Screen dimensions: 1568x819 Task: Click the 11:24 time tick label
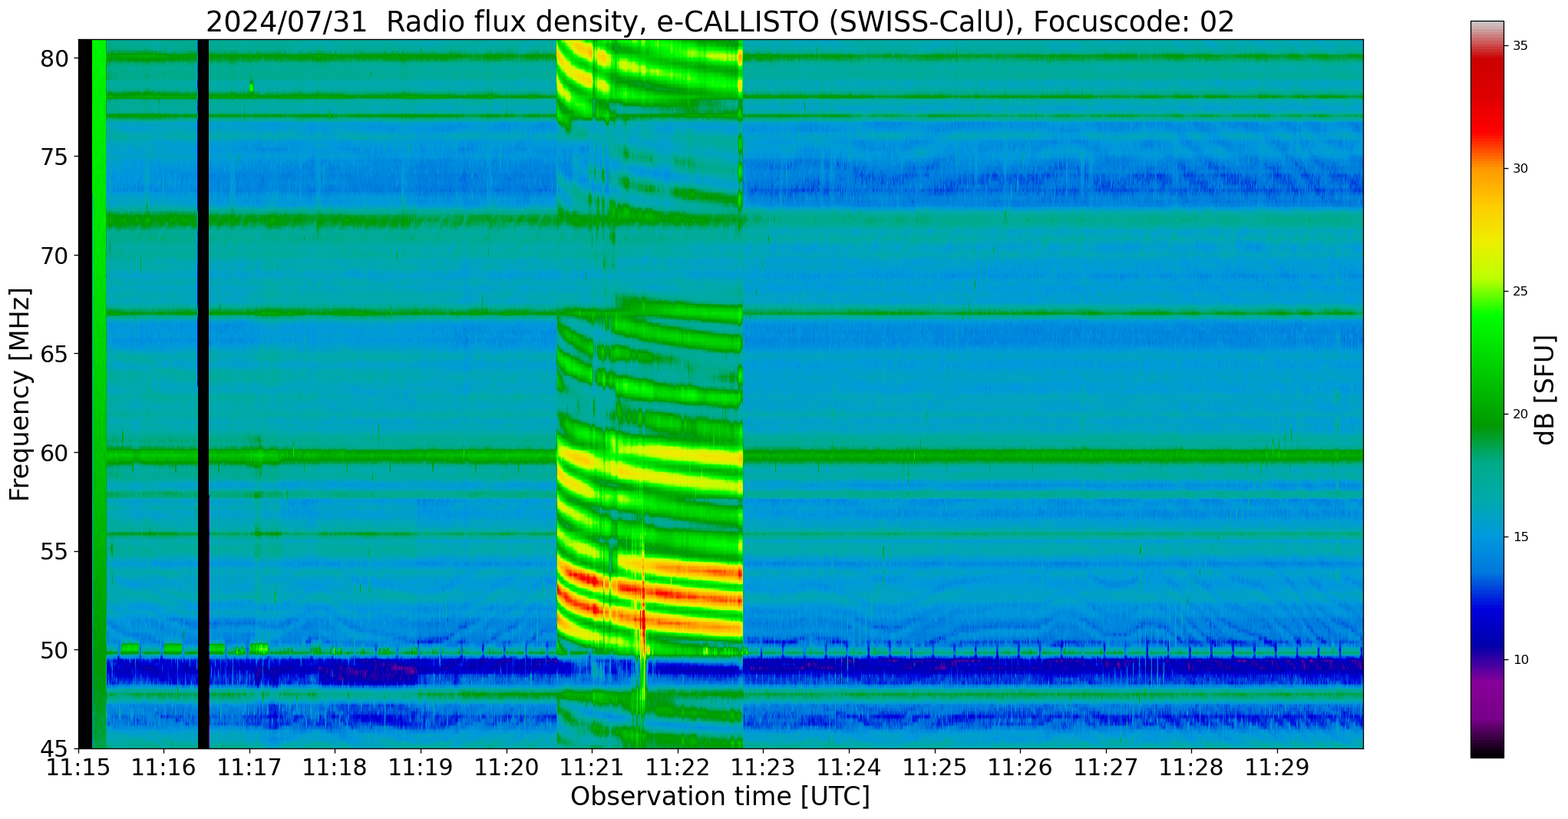click(x=849, y=768)
